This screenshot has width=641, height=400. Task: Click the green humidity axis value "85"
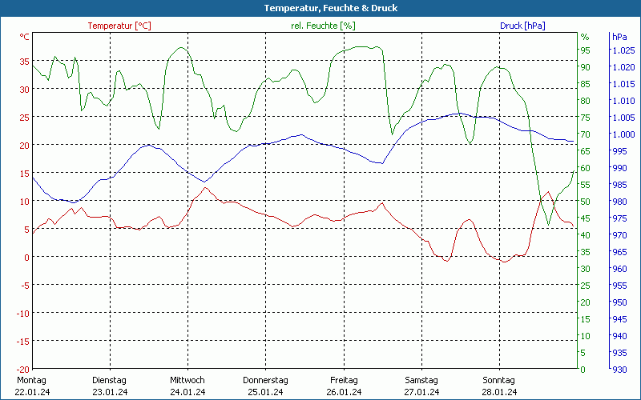586,84
